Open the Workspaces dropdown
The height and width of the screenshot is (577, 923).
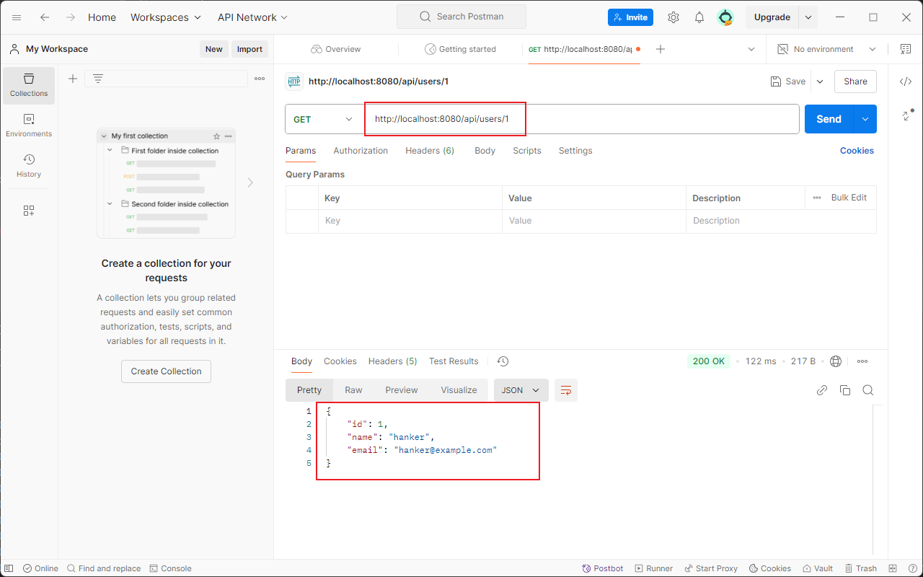[167, 17]
